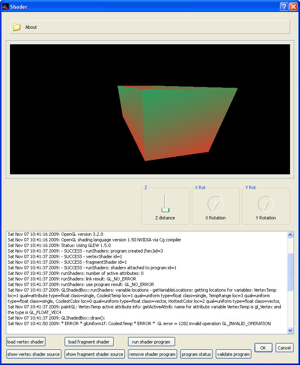Close the Shader dialog window
The image size is (300, 365).
293,6
